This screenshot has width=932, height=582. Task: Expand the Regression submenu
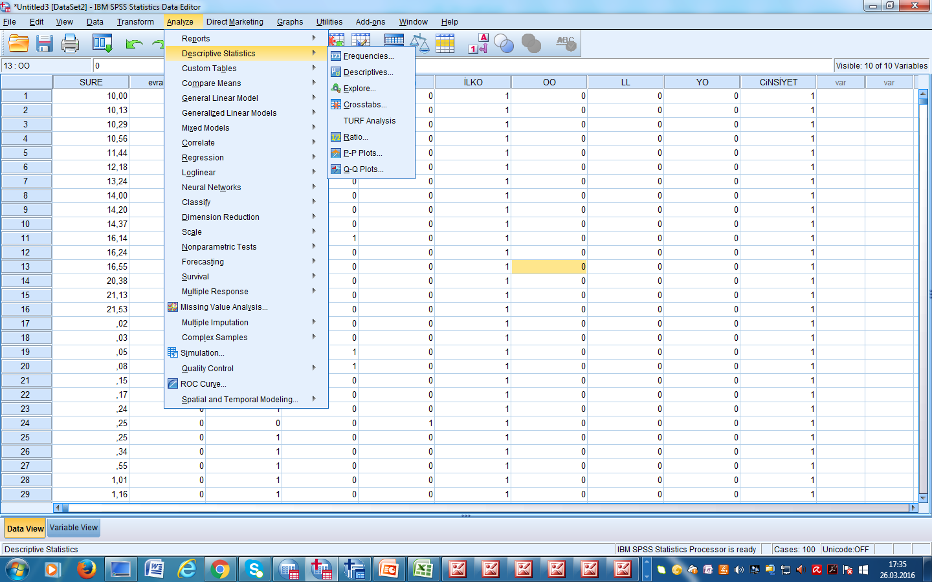[x=246, y=158]
